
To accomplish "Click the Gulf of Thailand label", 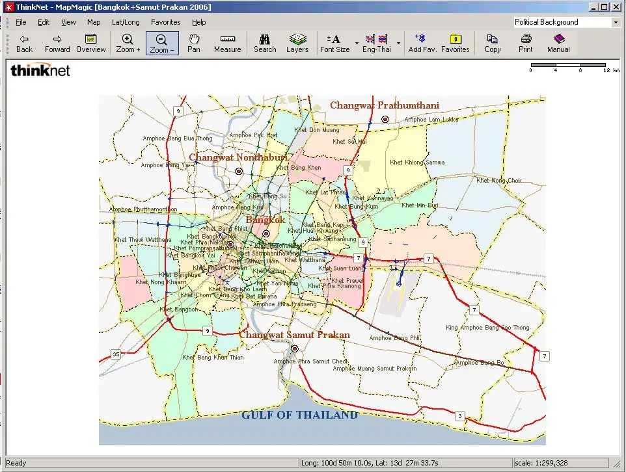I will click(300, 415).
